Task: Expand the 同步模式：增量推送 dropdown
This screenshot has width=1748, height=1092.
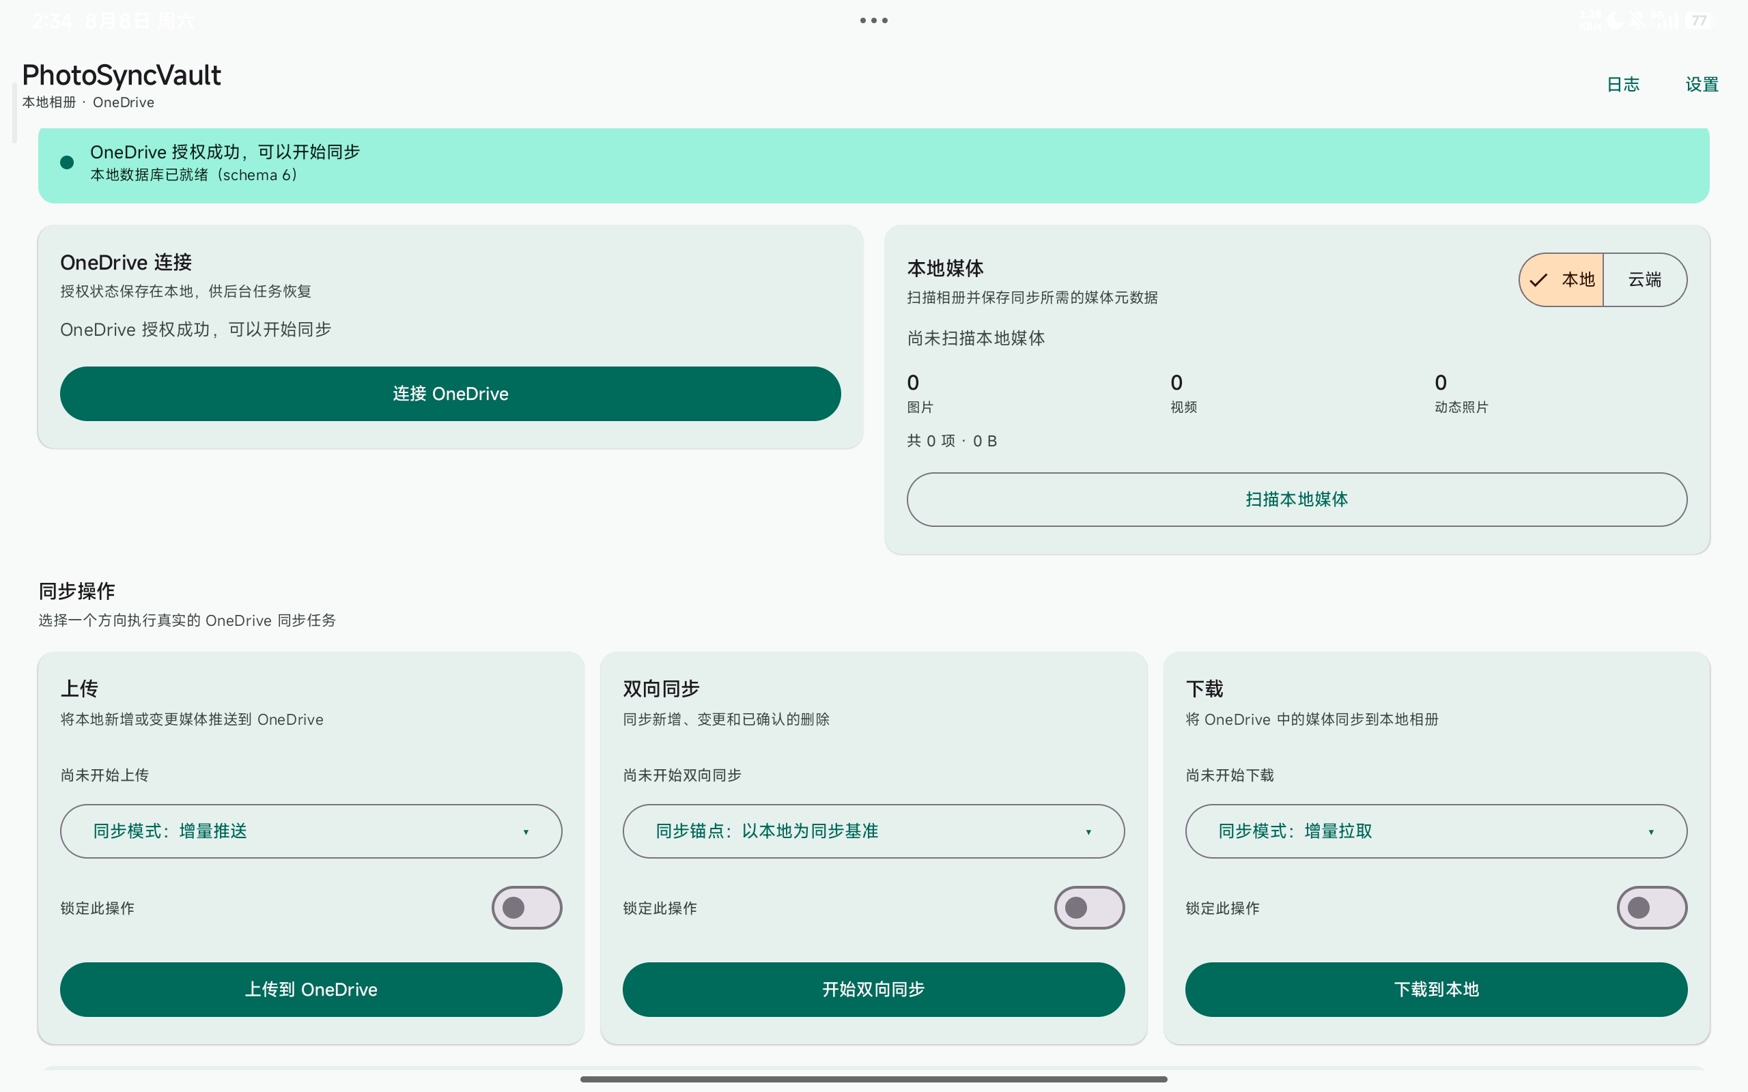Action: pyautogui.click(x=311, y=831)
